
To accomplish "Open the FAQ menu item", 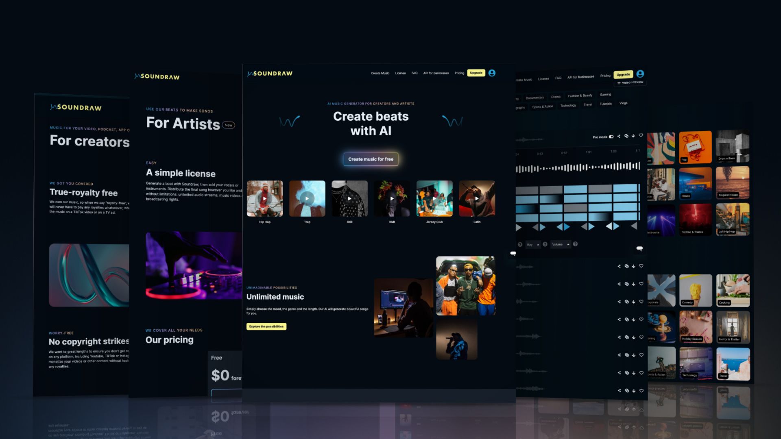I will [415, 73].
